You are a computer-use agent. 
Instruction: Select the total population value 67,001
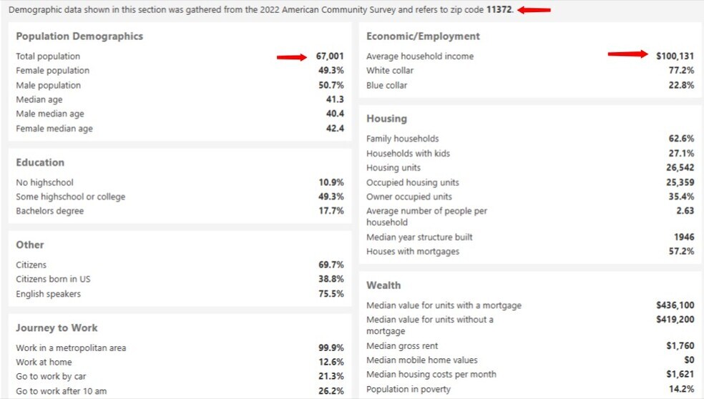(x=330, y=56)
